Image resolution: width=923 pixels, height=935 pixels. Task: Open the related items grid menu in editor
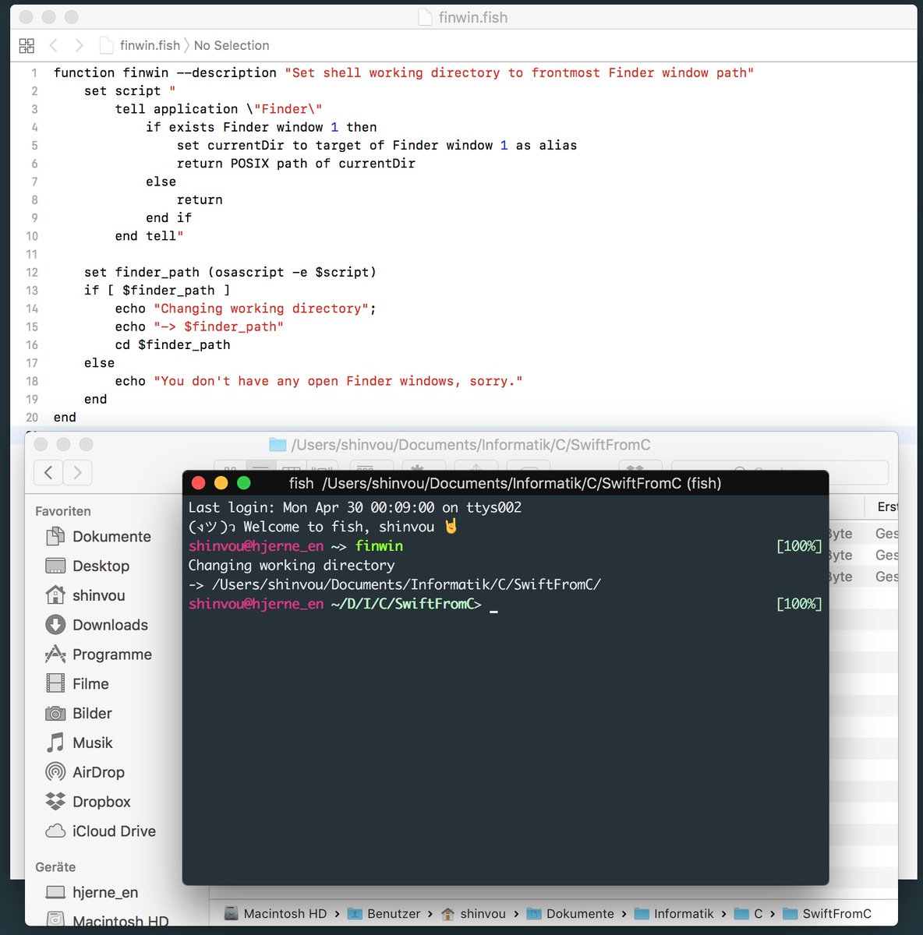pyautogui.click(x=27, y=46)
